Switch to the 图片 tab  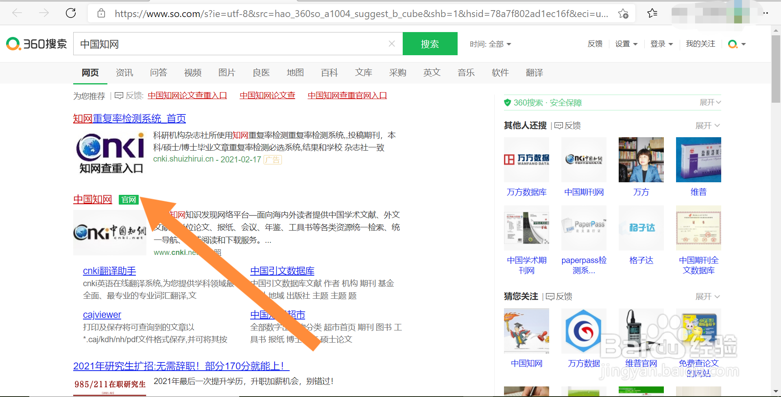tap(227, 73)
